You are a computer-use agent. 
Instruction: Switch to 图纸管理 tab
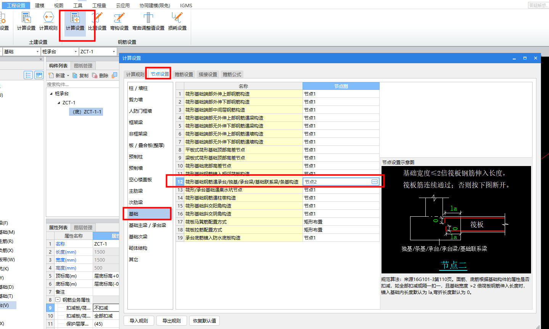83,65
